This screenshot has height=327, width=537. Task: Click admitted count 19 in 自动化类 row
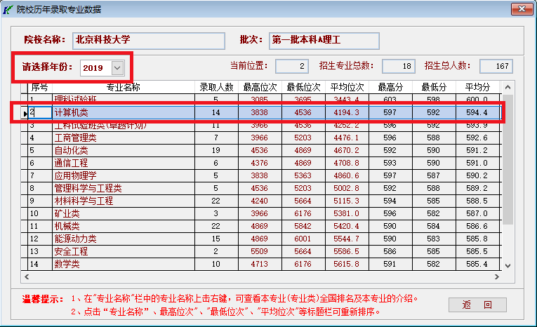[x=216, y=151]
